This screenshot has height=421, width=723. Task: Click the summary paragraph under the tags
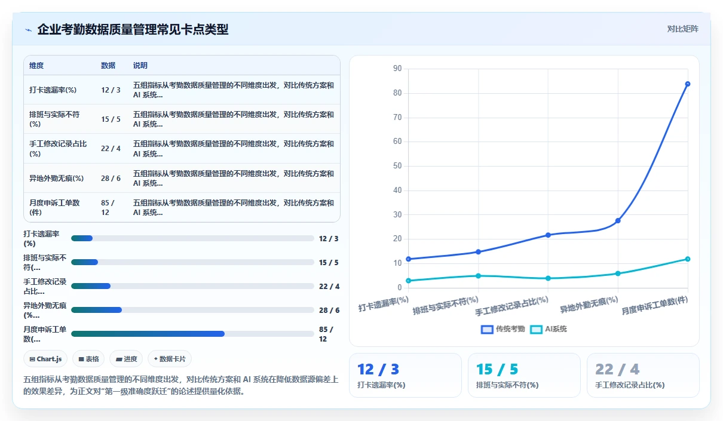(180, 385)
